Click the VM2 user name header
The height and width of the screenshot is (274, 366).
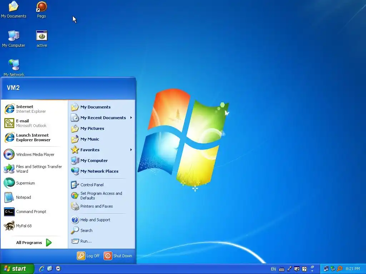pos(13,88)
